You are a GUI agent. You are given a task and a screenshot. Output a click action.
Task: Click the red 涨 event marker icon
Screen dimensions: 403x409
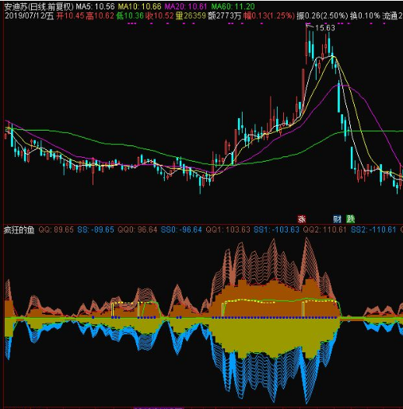[301, 218]
